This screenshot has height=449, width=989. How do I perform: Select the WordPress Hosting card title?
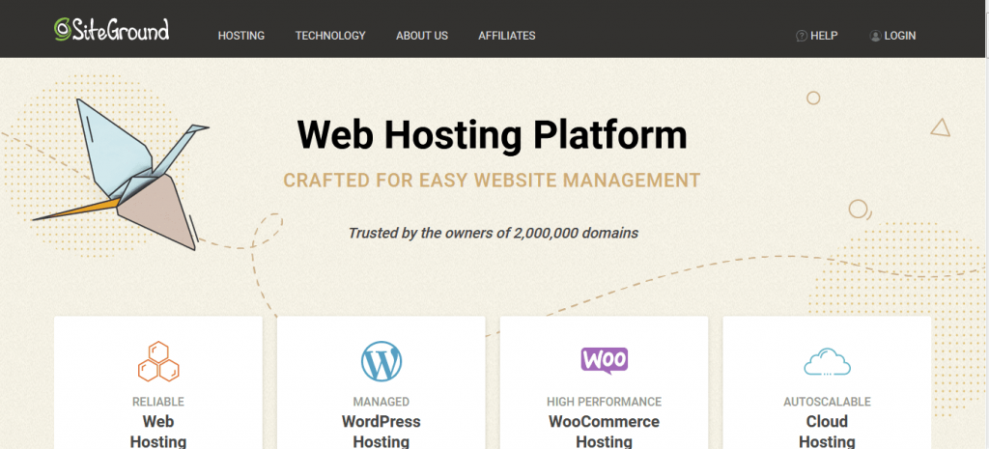coord(381,432)
